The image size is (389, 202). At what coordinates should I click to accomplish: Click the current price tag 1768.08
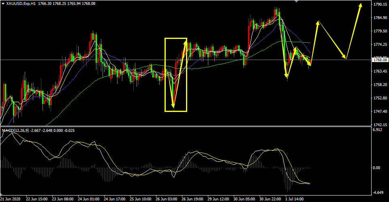pos(380,60)
